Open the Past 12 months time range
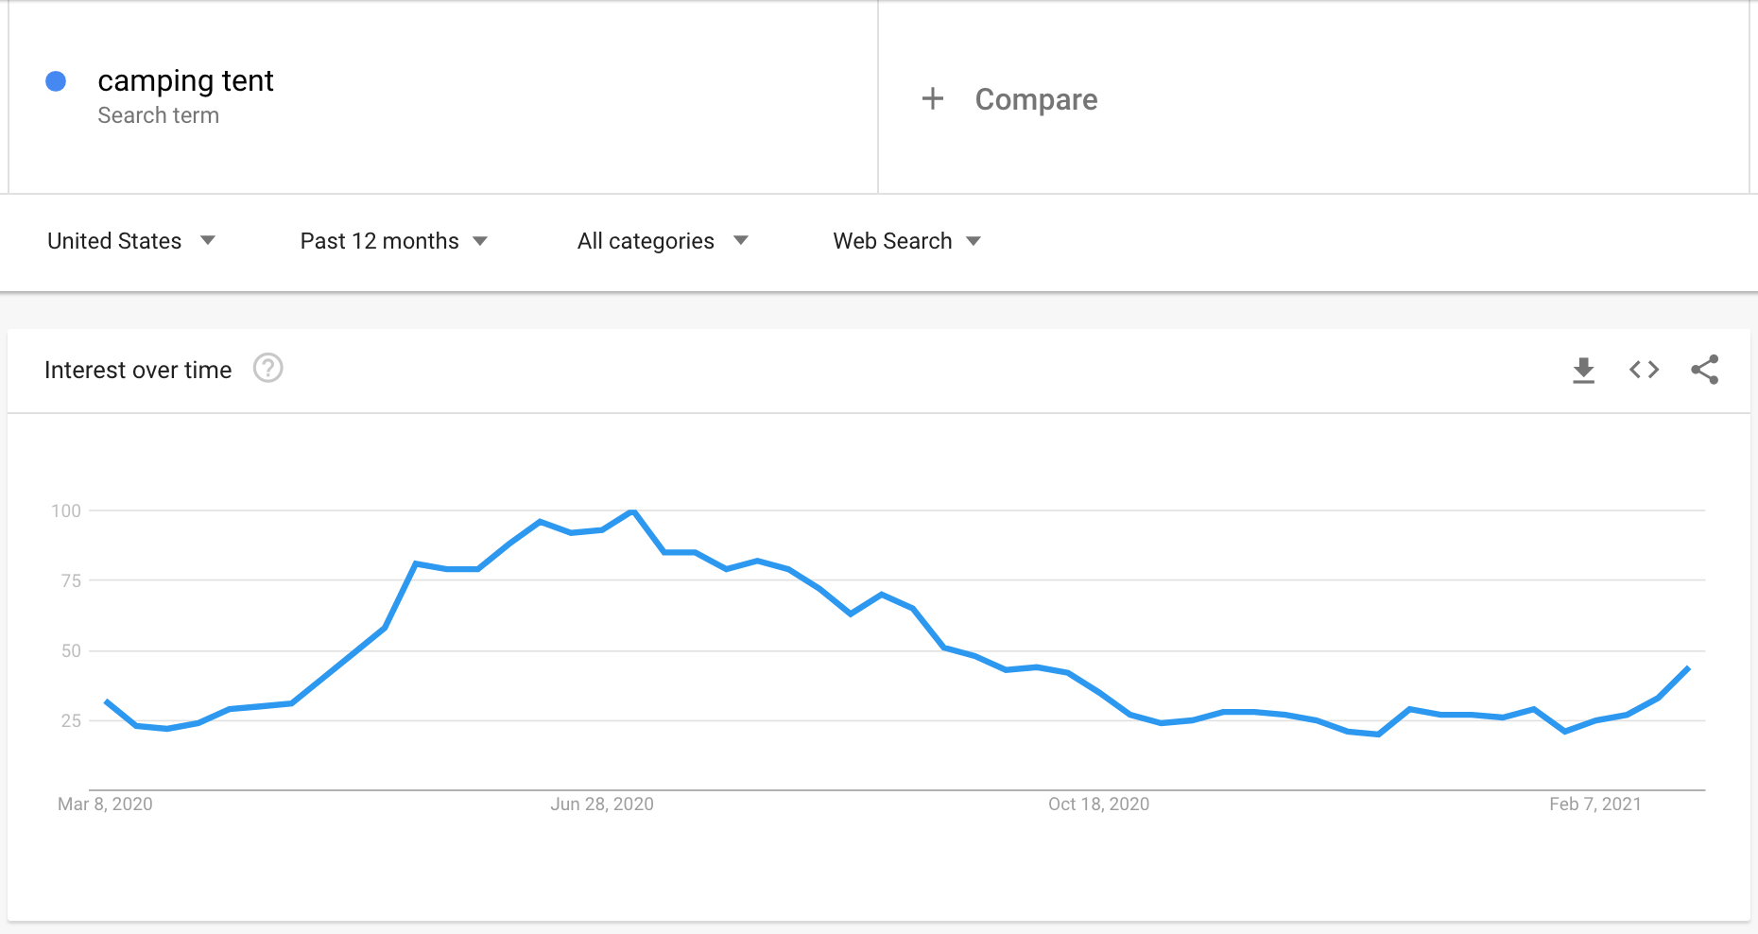Image resolution: width=1758 pixels, height=934 pixels. [393, 241]
